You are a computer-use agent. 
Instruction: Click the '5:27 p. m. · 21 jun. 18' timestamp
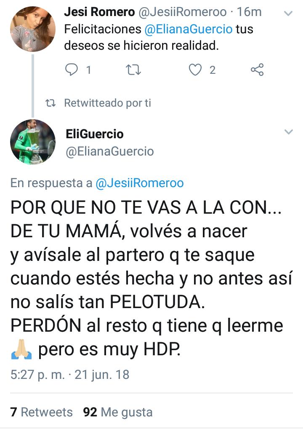click(70, 375)
